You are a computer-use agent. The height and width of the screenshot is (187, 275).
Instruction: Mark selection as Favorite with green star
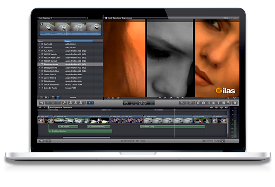point(48,103)
